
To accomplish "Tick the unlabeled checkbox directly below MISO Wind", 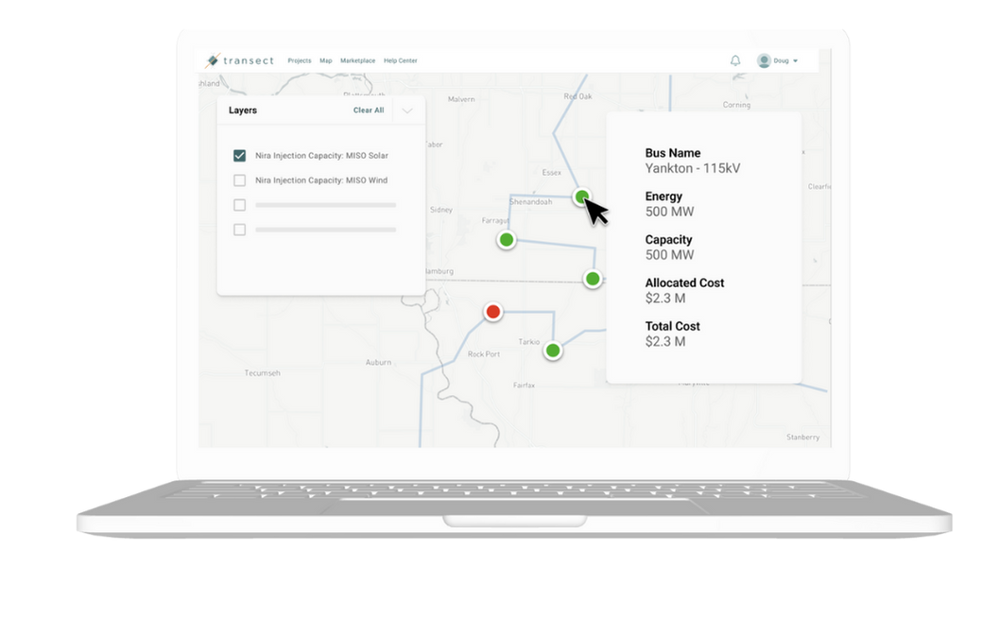I will [x=239, y=205].
